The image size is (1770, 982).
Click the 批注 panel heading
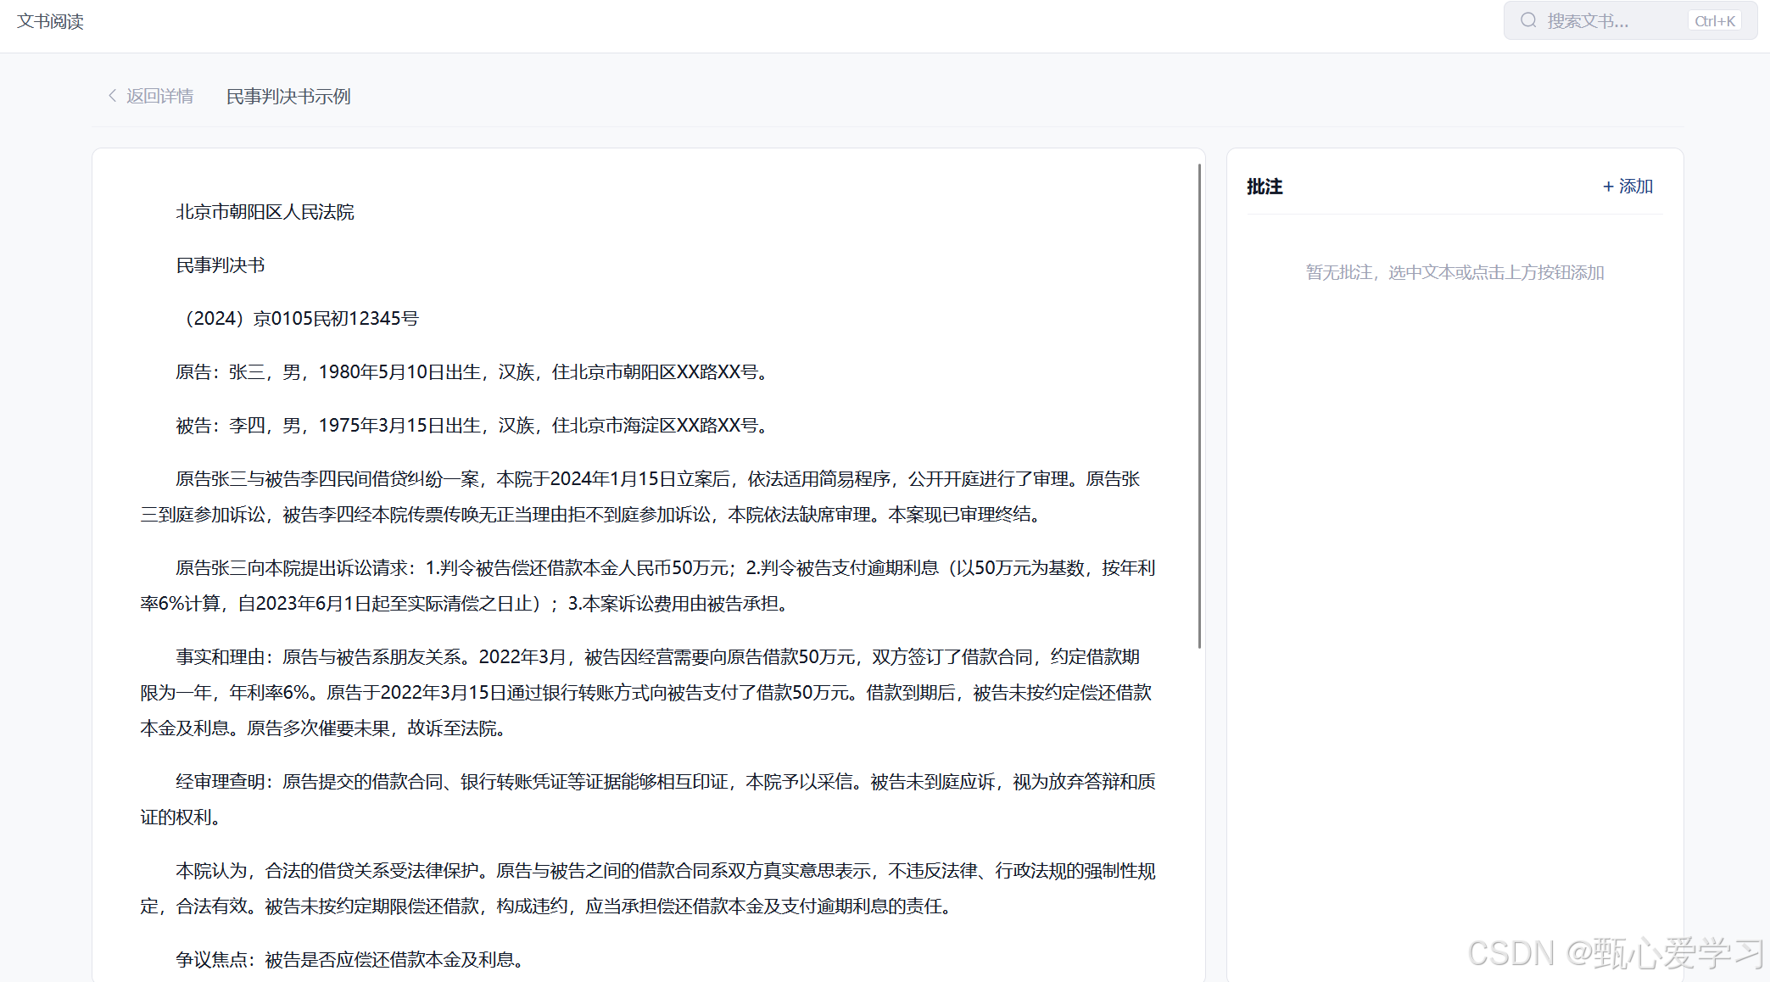pos(1265,187)
